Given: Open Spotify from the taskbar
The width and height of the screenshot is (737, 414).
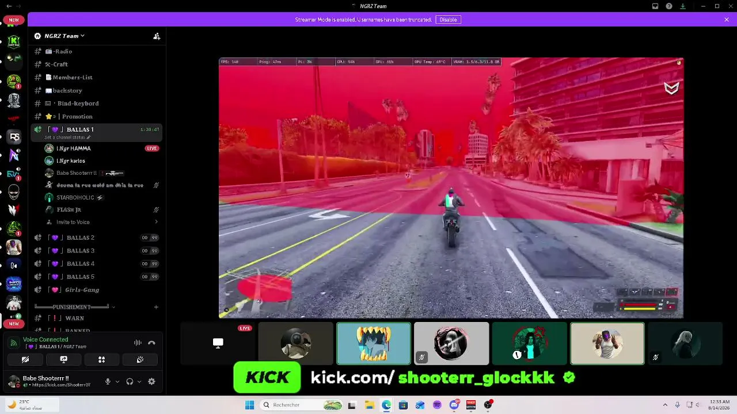Looking at the screenshot, I should (437, 405).
